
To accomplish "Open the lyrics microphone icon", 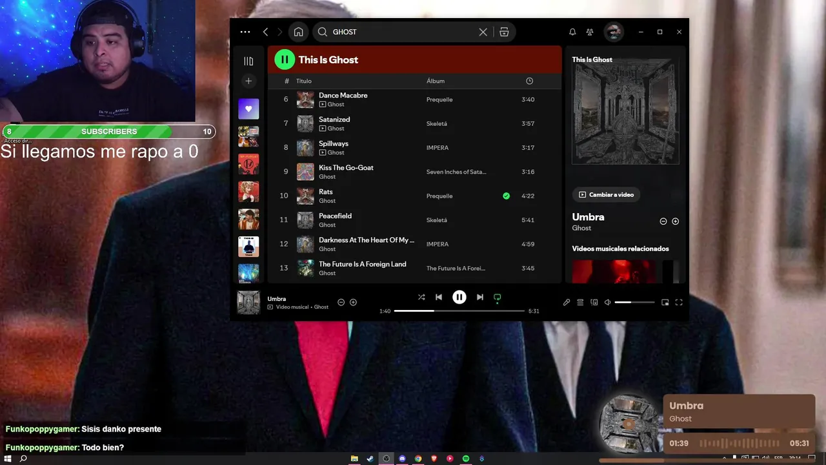I will [x=567, y=302].
